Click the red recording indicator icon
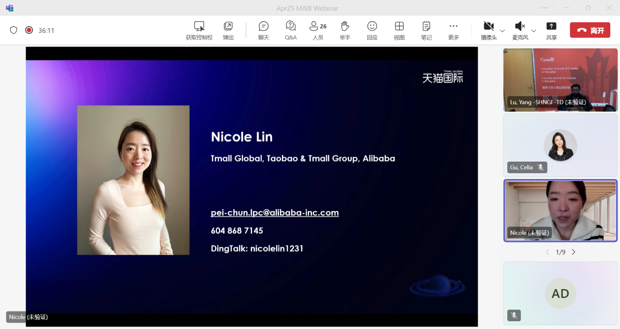This screenshot has height=329, width=620. pos(29,30)
